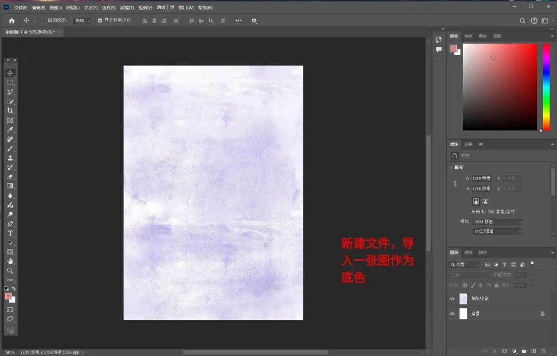
Task: Pick the Eyedropper tool
Action: [10, 130]
